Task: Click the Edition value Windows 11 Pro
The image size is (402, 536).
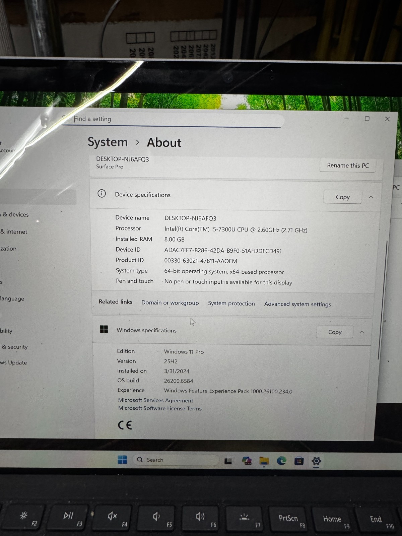Action: tap(184, 352)
